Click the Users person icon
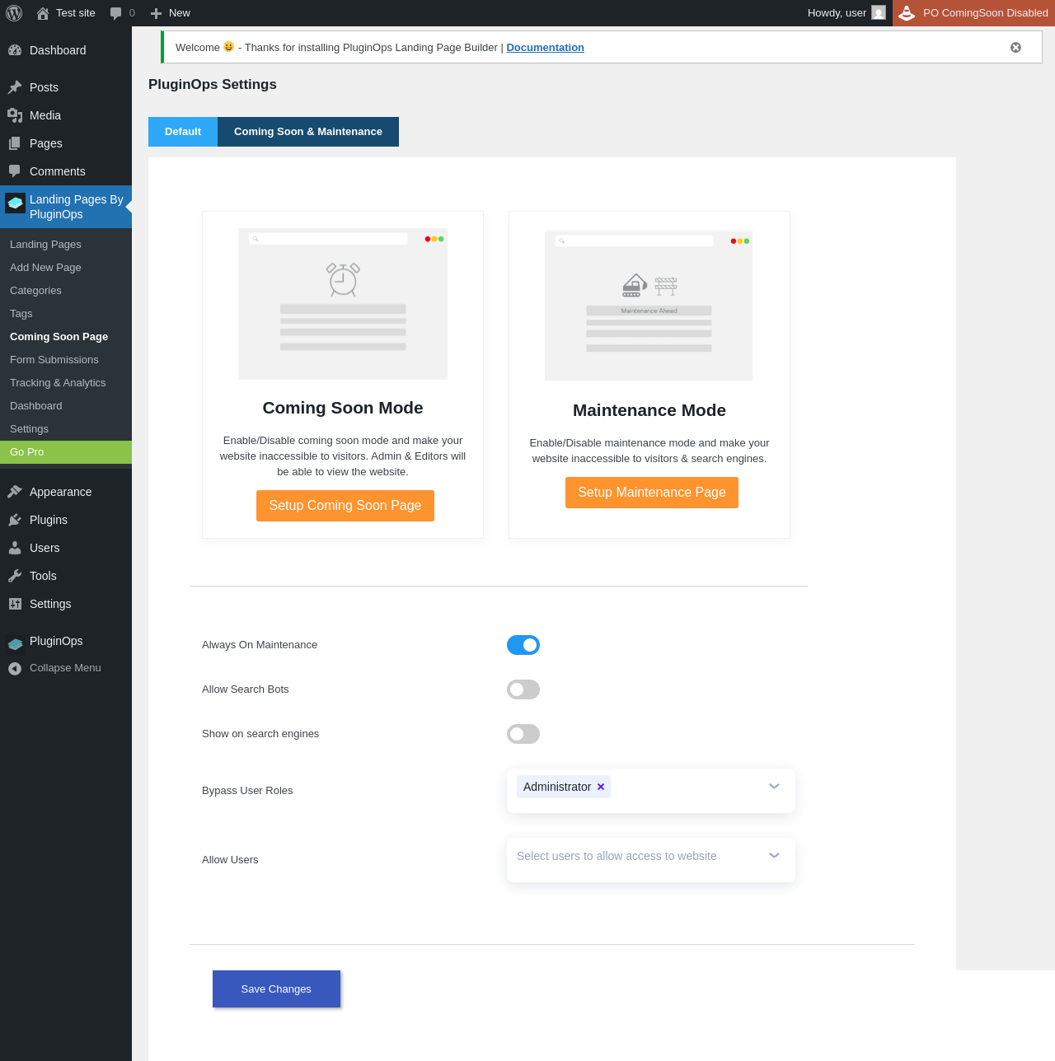Screen dimensions: 1055x1061 [x=15, y=548]
